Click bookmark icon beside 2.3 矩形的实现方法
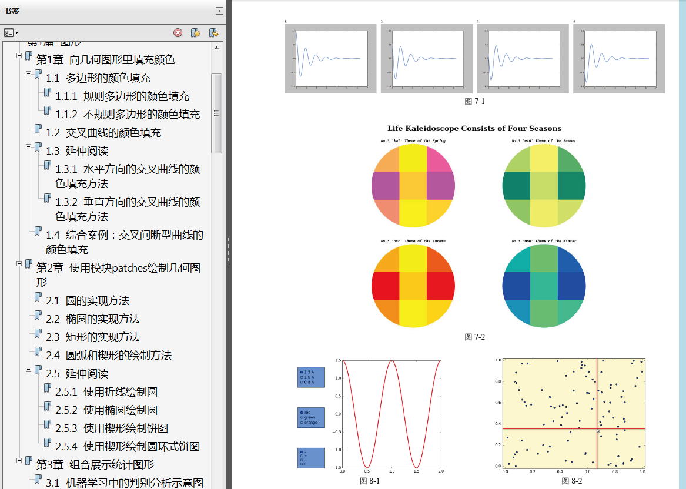Viewport: 686px width, 489px height. pos(38,334)
